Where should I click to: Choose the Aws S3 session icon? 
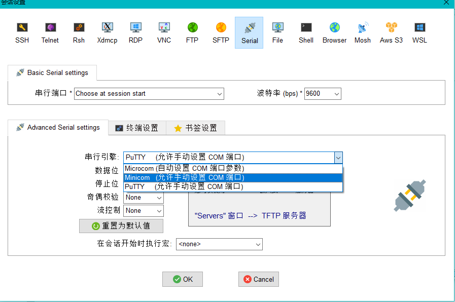tap(391, 32)
